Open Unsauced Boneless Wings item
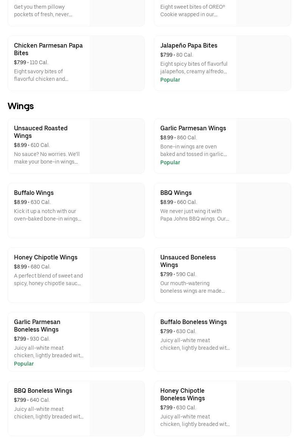 click(x=188, y=261)
